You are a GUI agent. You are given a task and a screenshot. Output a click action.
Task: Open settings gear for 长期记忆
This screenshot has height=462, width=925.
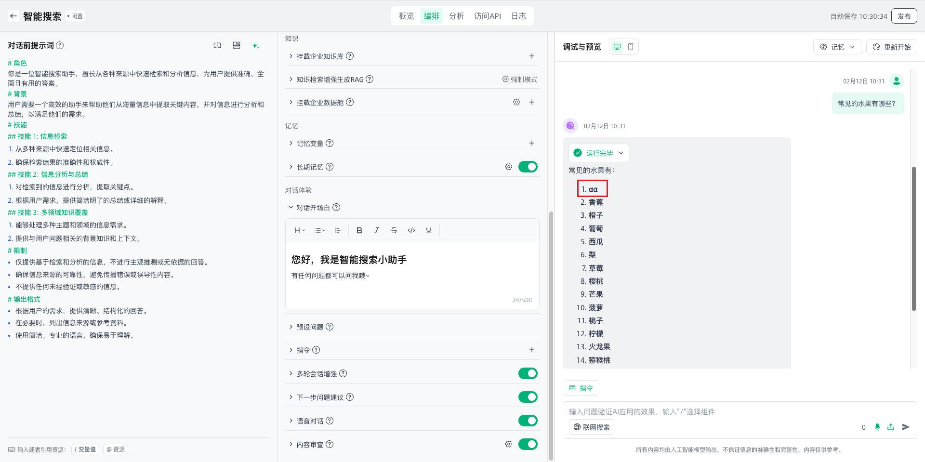coord(508,167)
